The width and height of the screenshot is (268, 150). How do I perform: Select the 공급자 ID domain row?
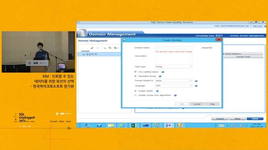click(x=99, y=54)
